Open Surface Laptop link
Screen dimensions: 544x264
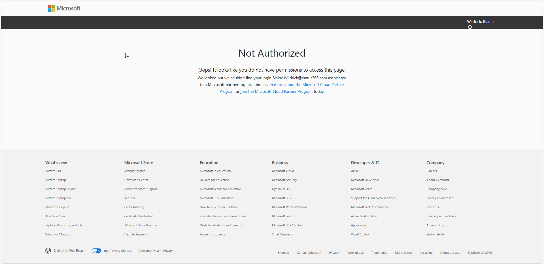tap(56, 180)
